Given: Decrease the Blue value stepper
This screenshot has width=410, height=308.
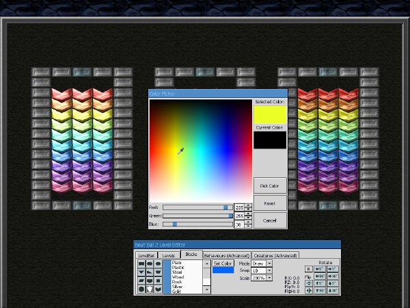Looking at the screenshot, I should click(248, 226).
